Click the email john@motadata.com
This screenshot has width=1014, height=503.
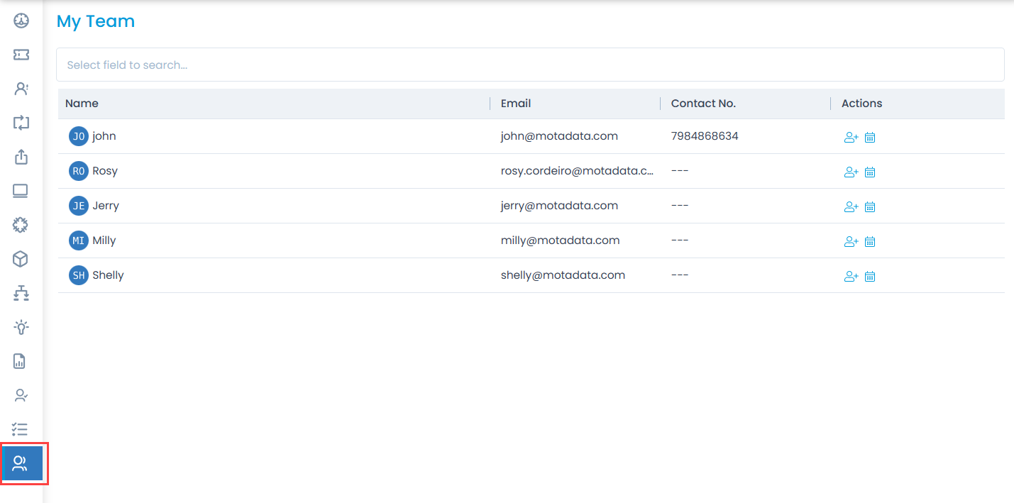(x=559, y=136)
